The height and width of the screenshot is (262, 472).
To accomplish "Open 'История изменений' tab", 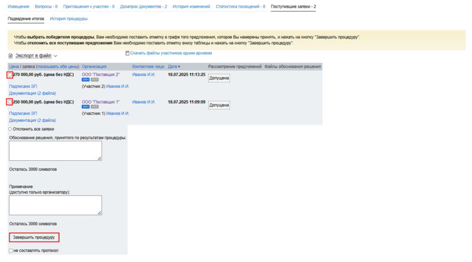I will pyautogui.click(x=191, y=6).
